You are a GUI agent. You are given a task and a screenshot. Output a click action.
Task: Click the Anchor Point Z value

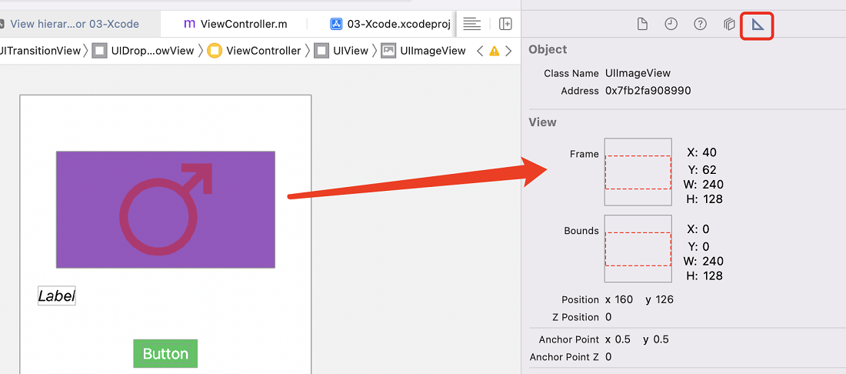[608, 357]
